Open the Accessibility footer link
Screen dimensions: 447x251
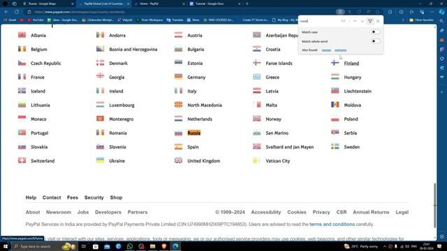point(266,212)
